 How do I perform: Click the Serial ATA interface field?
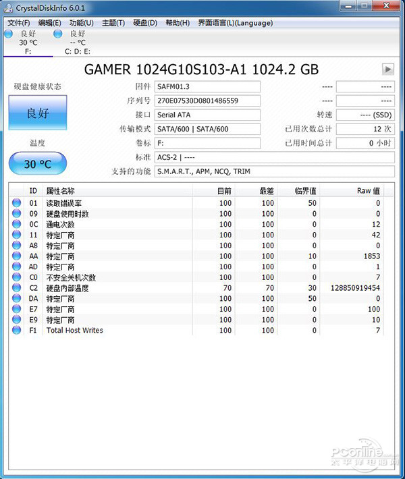(207, 115)
